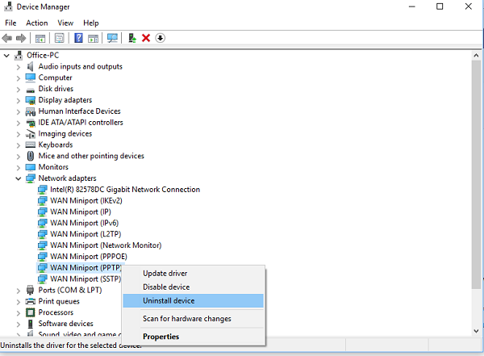Click the vertical scrollbar down arrow

(x=476, y=331)
